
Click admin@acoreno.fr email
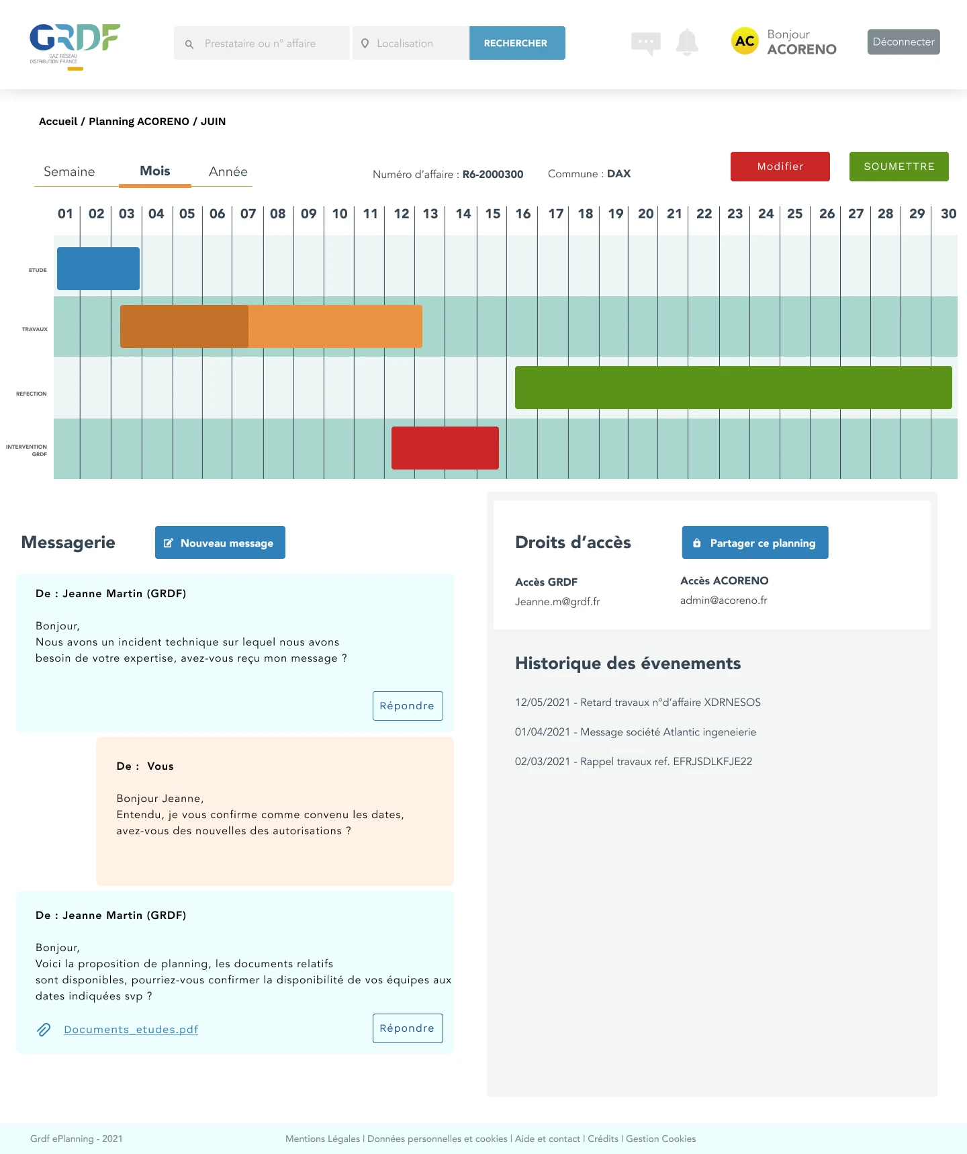(x=723, y=601)
